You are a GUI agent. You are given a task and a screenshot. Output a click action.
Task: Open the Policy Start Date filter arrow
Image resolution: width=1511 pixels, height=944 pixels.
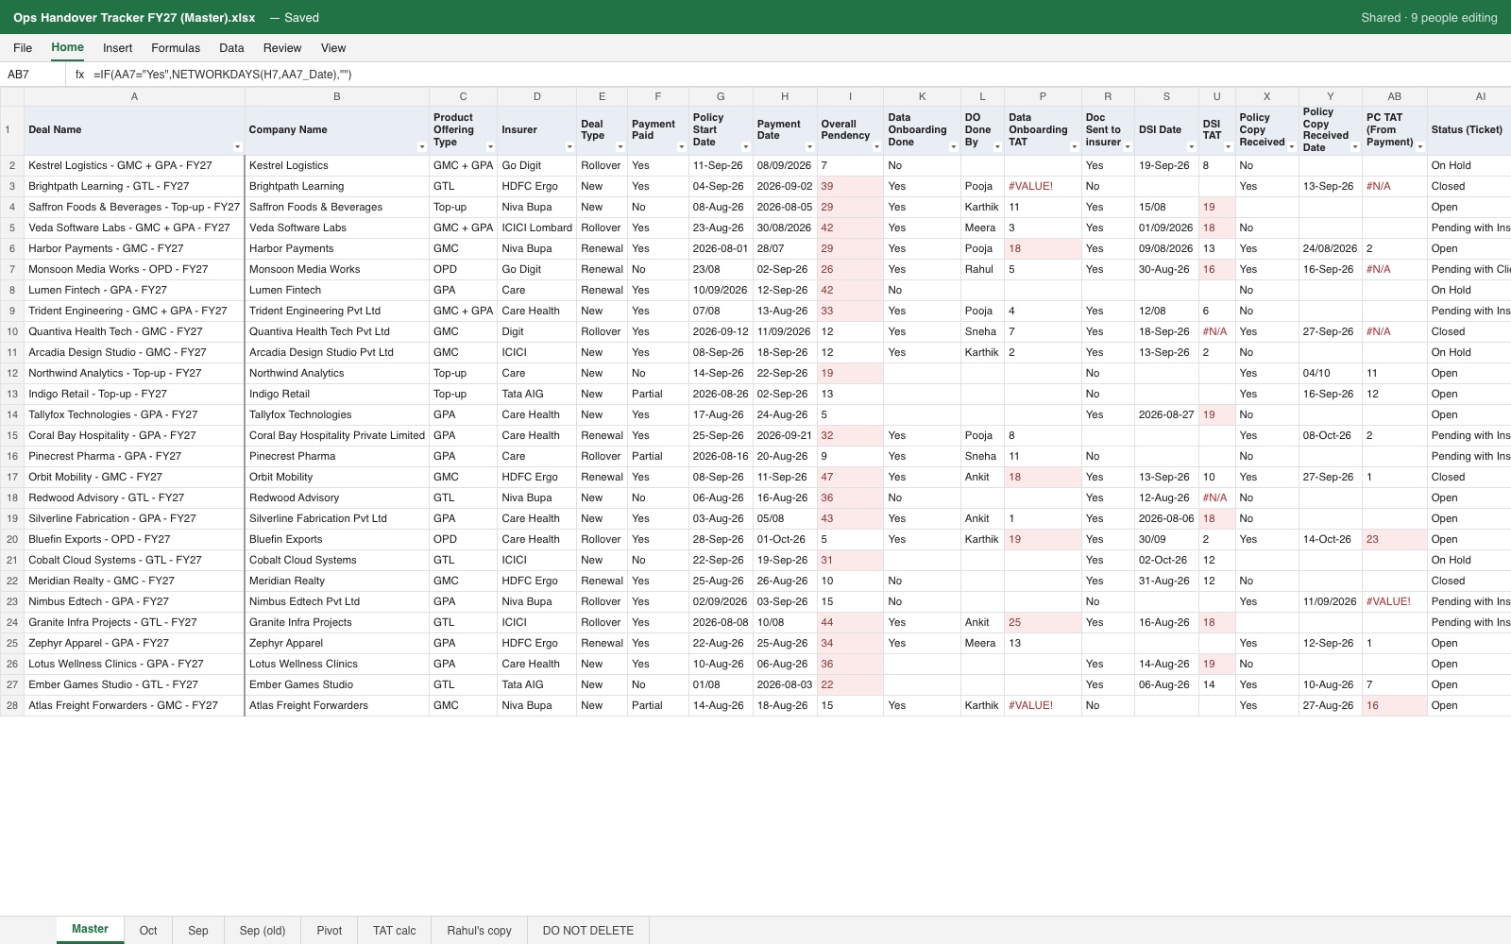(x=745, y=146)
